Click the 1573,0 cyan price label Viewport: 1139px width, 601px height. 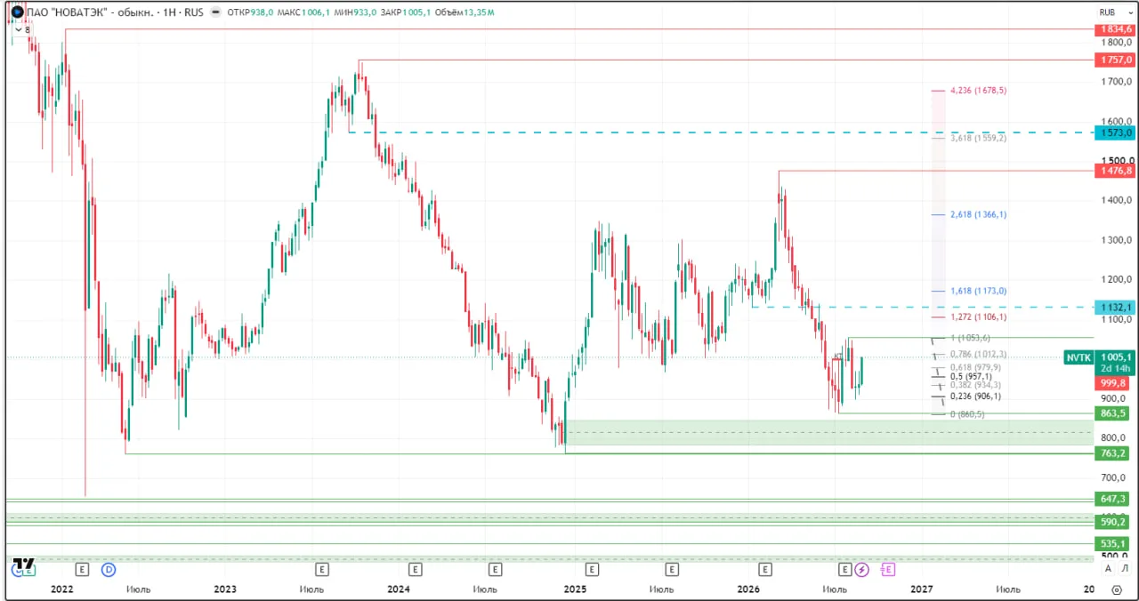click(1114, 132)
